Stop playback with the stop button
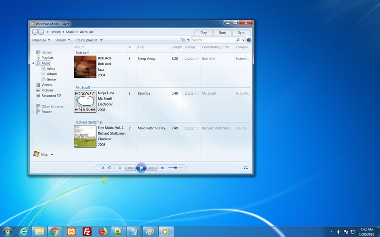The width and height of the screenshot is (380, 237). point(120,168)
